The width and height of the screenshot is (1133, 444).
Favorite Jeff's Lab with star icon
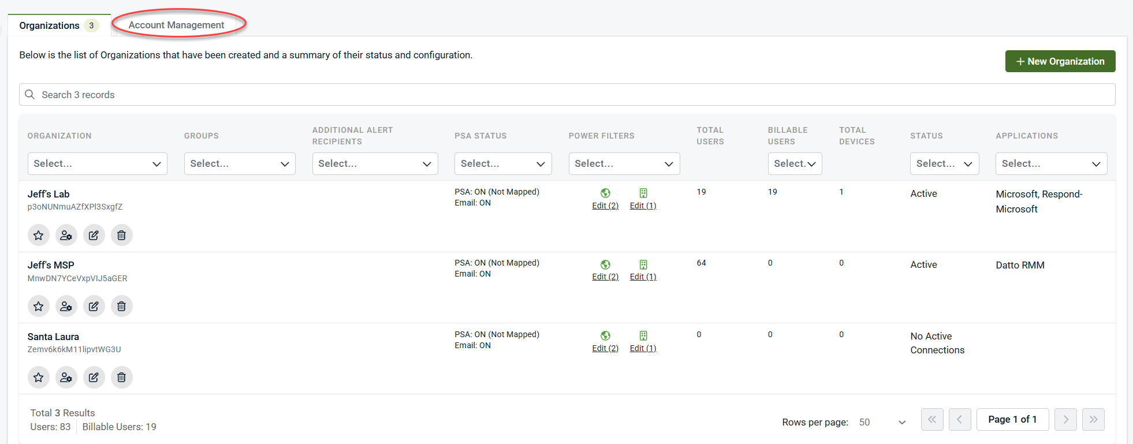(x=38, y=235)
